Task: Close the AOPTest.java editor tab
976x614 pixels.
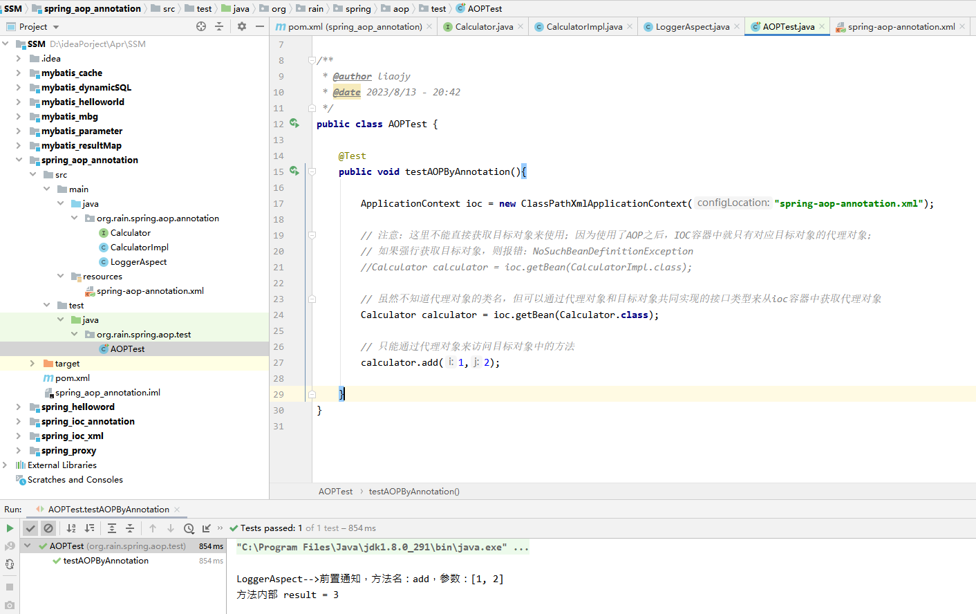Action: coord(822,27)
